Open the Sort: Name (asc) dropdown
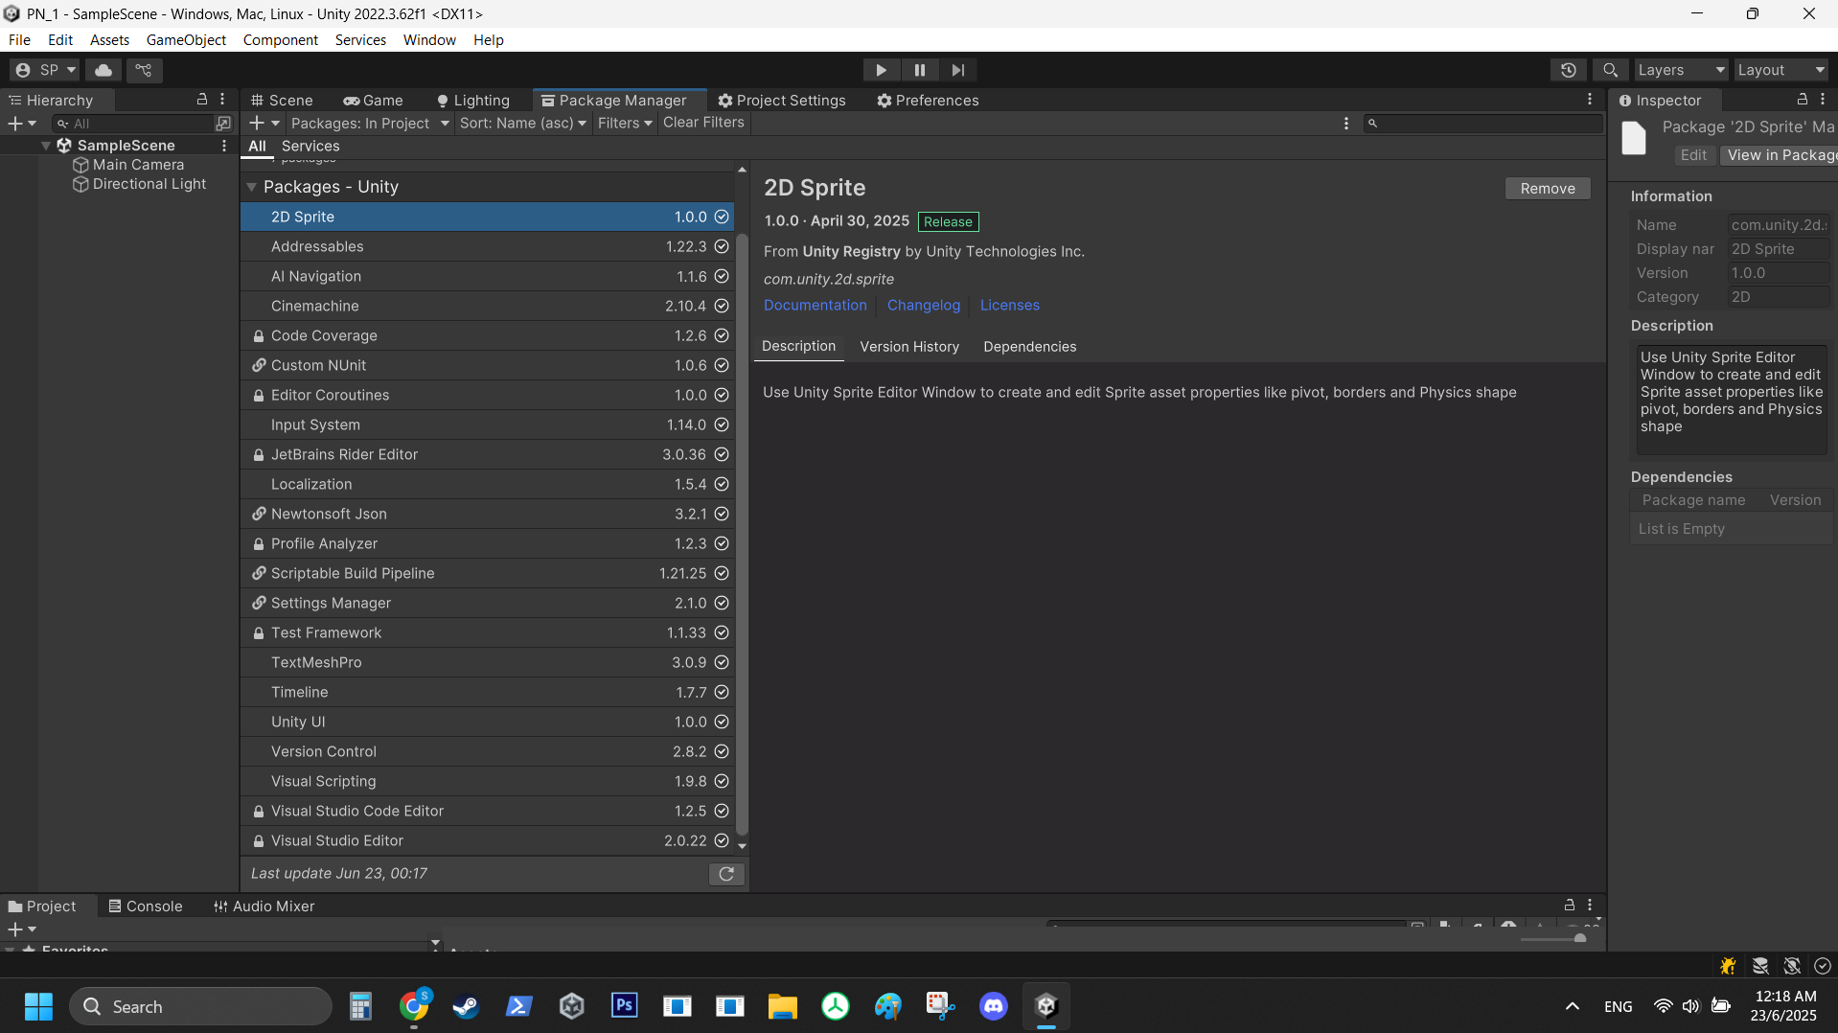The height and width of the screenshot is (1033, 1838). (x=523, y=124)
